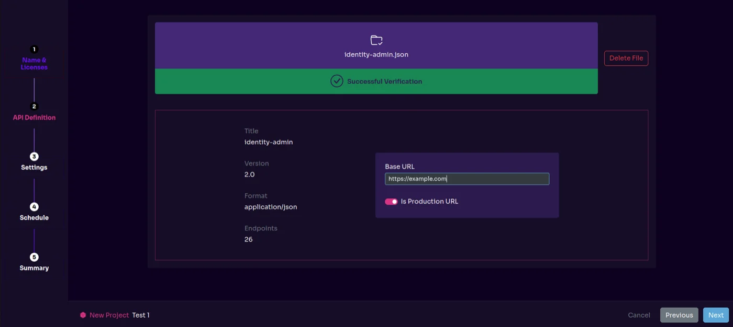Click the Cancel link

coord(639,315)
